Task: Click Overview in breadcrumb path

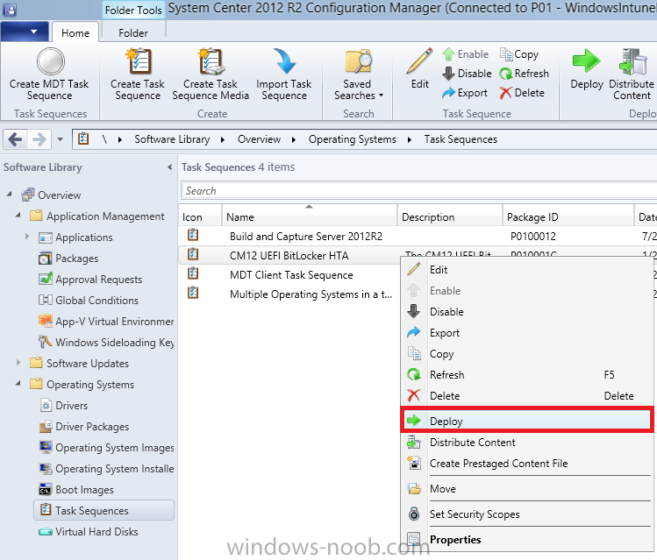Action: pos(259,139)
